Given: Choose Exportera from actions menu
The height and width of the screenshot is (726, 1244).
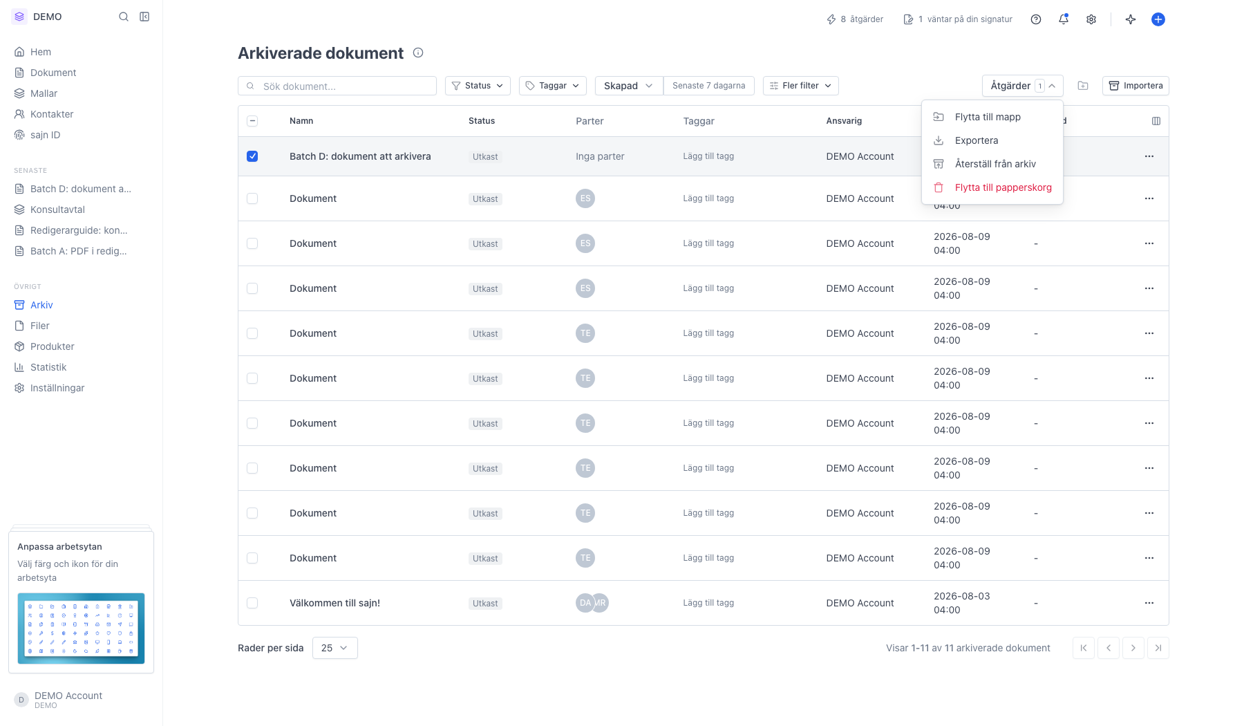Looking at the screenshot, I should 992,140.
